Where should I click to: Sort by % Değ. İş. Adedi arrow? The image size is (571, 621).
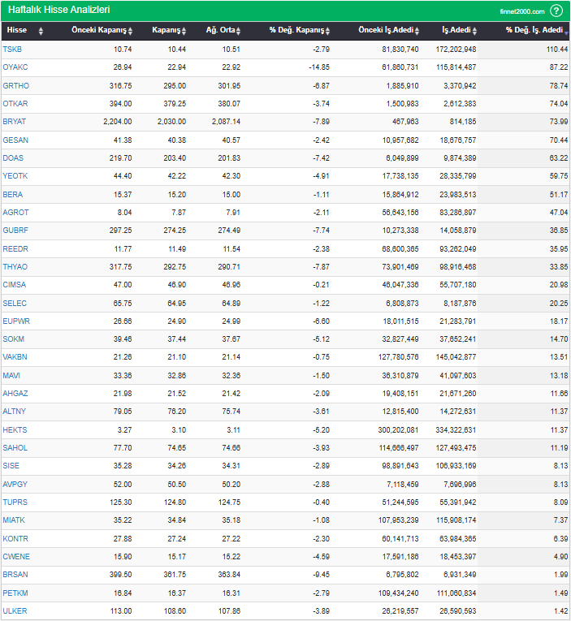[x=567, y=33]
